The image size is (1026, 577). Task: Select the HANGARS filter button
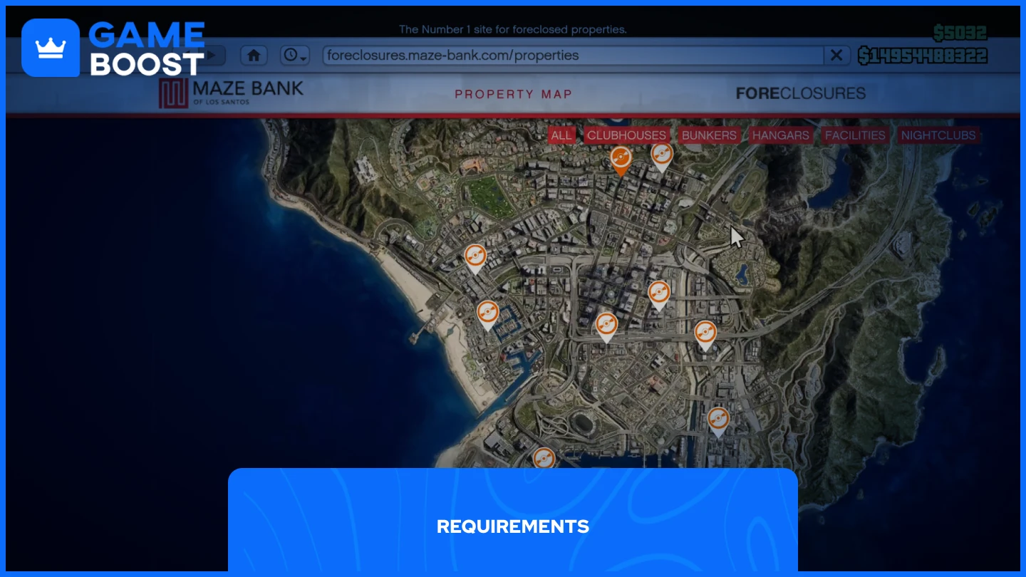(x=780, y=135)
